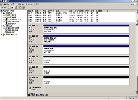Click the 磁碟 27 disk icon
This screenshot has height=100, width=138.
[30, 77]
